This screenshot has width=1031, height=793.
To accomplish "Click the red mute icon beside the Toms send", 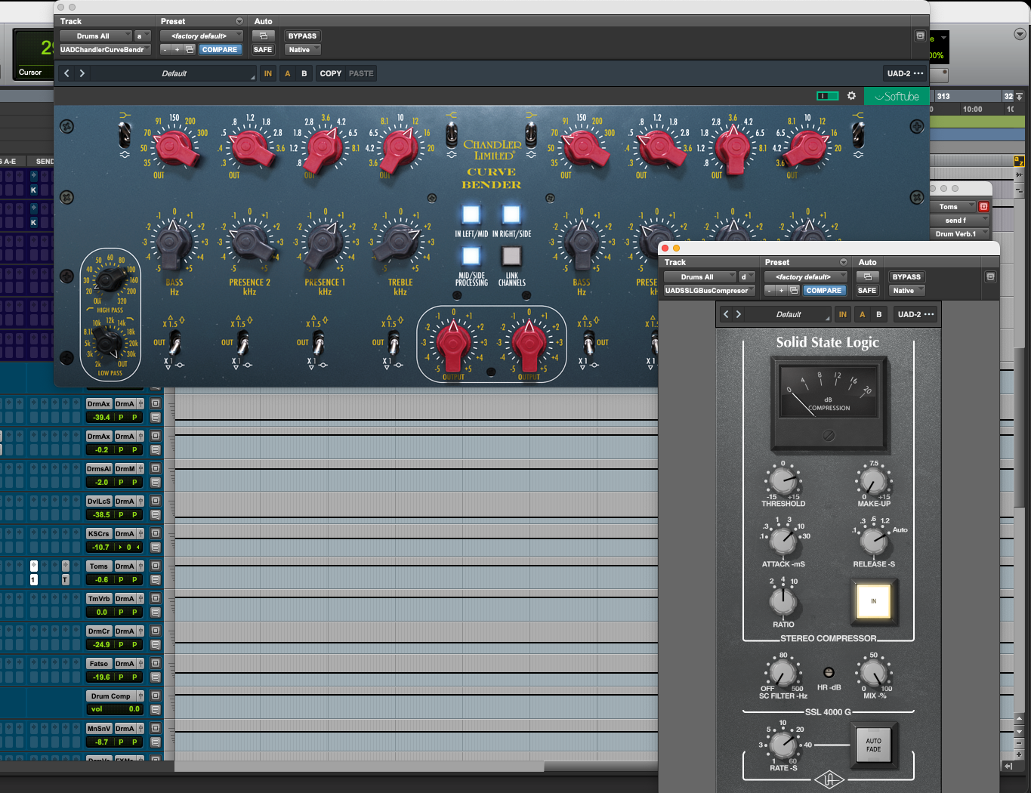I will pyautogui.click(x=984, y=206).
